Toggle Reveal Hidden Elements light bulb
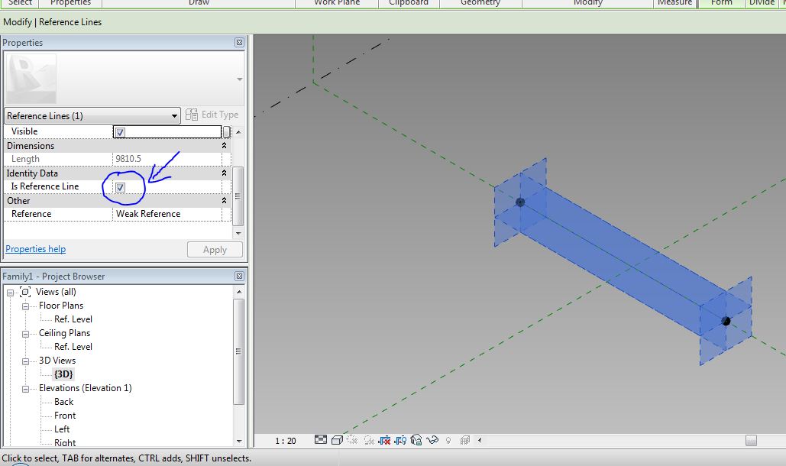 (x=448, y=440)
